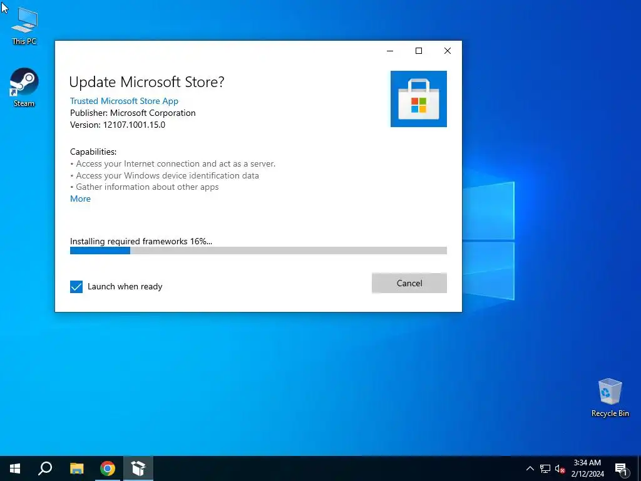Click the Capabilities: label

point(93,152)
